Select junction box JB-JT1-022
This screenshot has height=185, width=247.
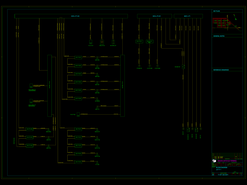(x=29, y=146)
